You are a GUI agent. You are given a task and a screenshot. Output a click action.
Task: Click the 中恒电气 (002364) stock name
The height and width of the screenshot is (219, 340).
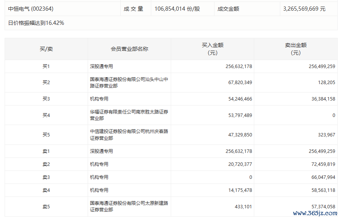point(29,9)
